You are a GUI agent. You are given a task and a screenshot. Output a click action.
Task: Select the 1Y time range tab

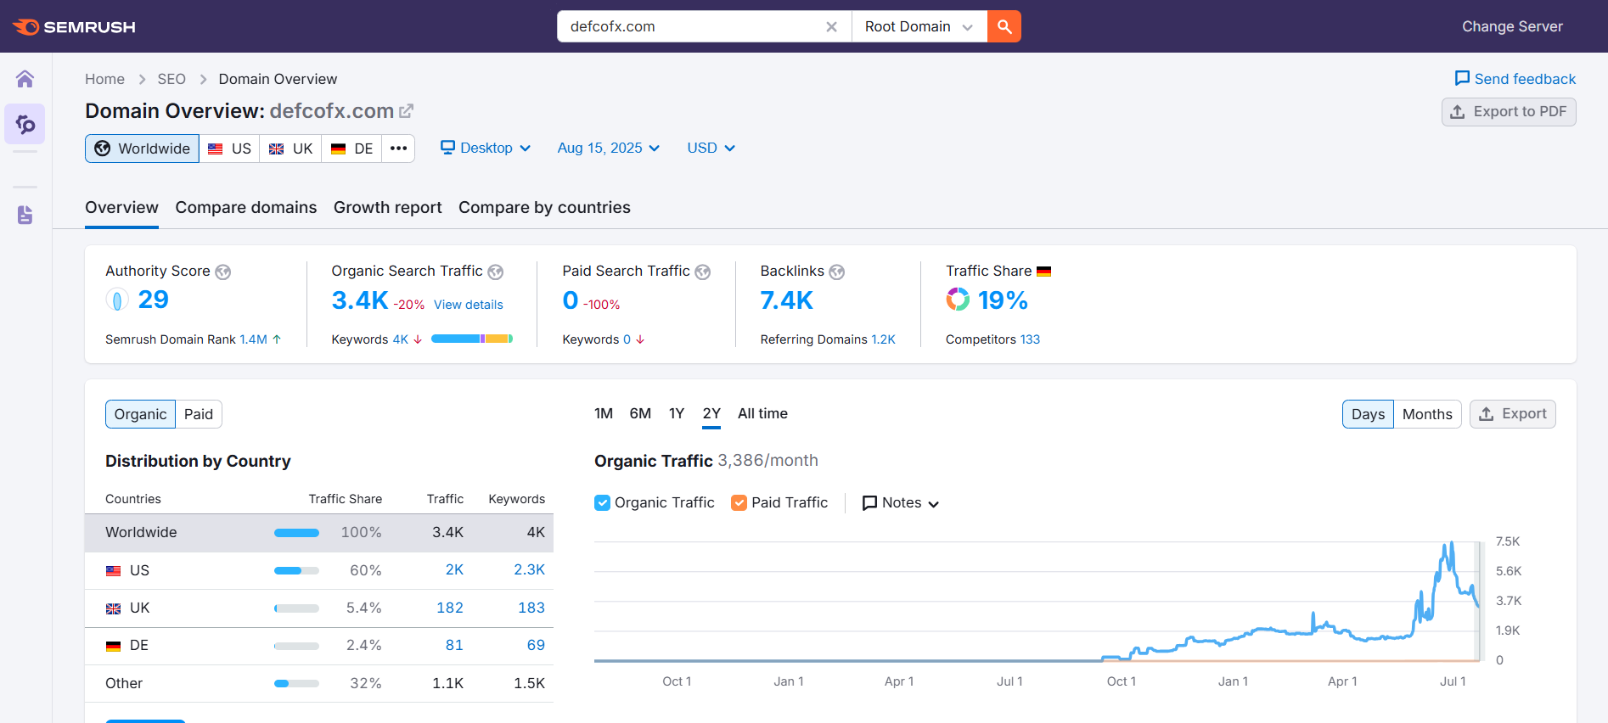pyautogui.click(x=677, y=414)
